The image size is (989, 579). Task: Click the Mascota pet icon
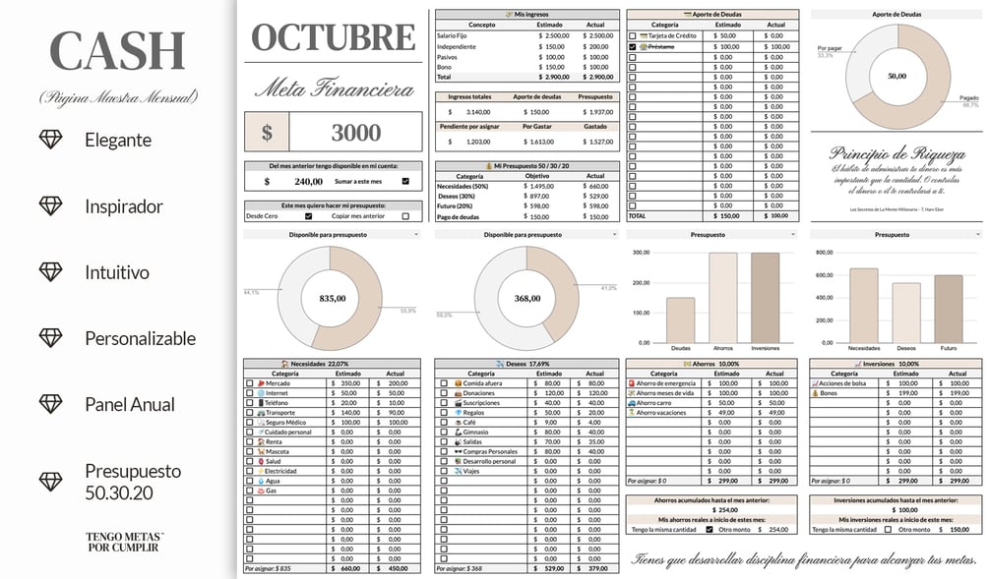tap(261, 452)
